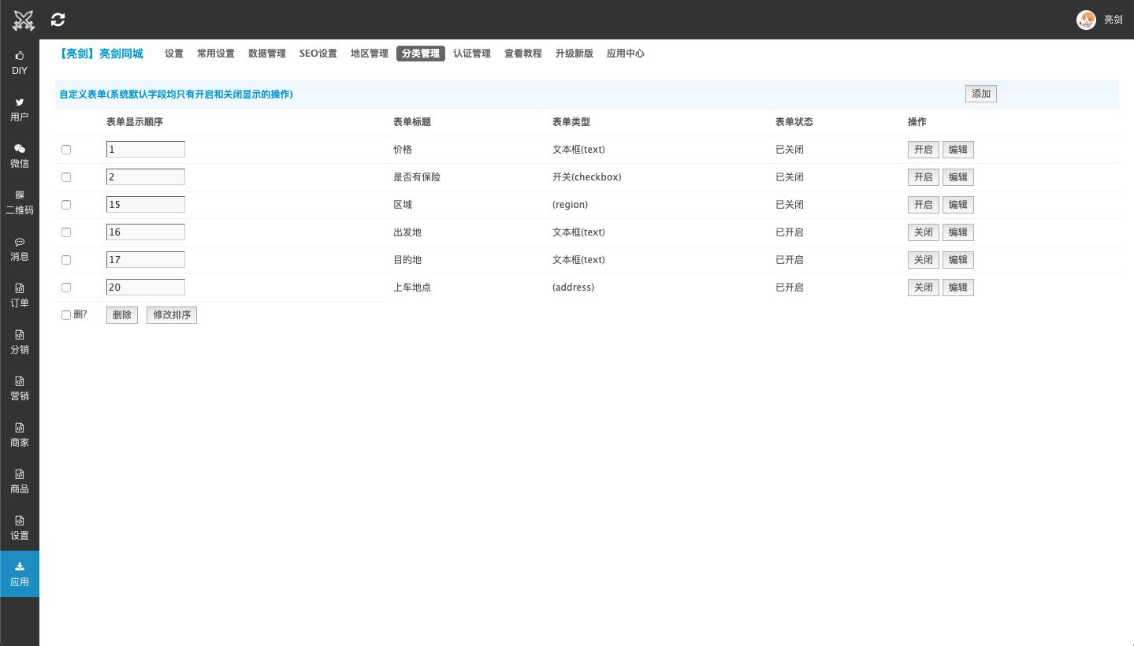This screenshot has width=1134, height=646.
Task: Focus the order field containing 2
Action: click(x=146, y=177)
